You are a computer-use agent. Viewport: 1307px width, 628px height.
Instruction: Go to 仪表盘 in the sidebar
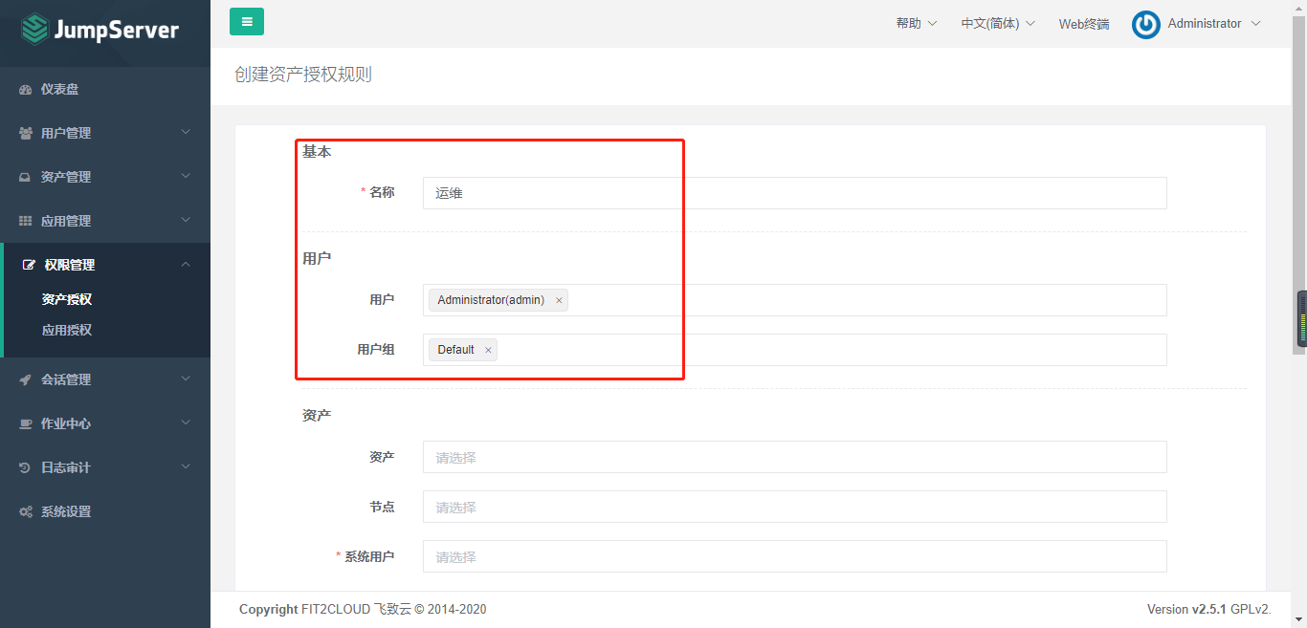tap(105, 90)
